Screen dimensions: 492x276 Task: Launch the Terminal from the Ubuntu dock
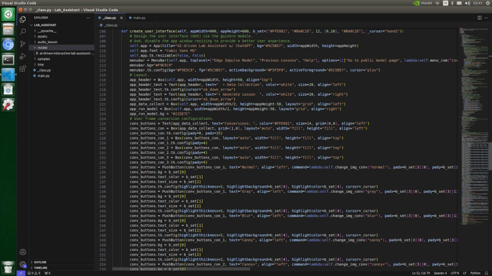8,60
